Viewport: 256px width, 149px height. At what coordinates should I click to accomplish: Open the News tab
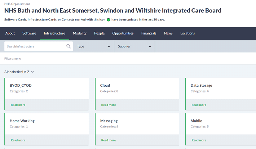[168, 33]
